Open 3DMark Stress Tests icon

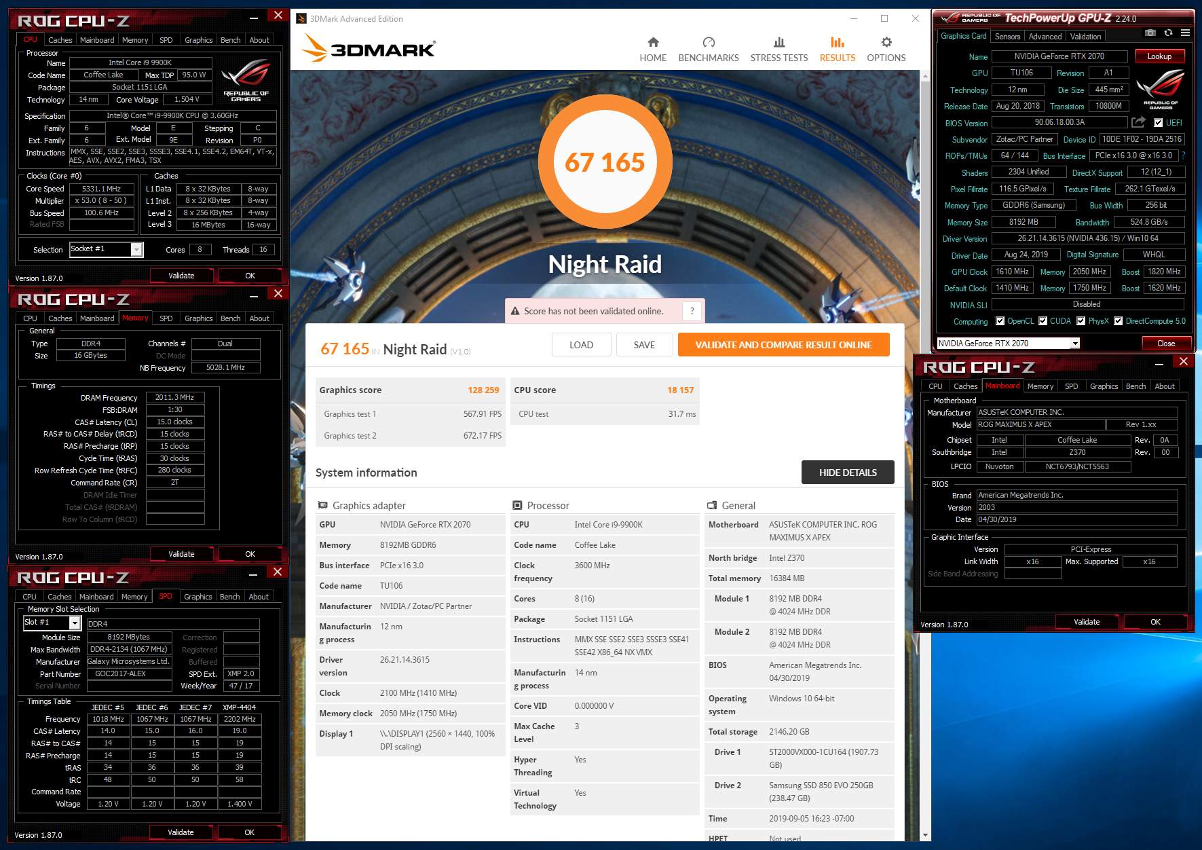pos(779,42)
